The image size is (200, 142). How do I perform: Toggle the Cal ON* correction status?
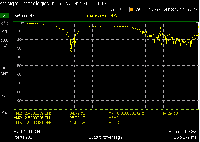5,71
